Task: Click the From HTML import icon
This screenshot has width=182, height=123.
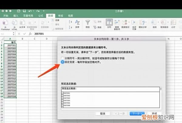Action: pos(14,23)
